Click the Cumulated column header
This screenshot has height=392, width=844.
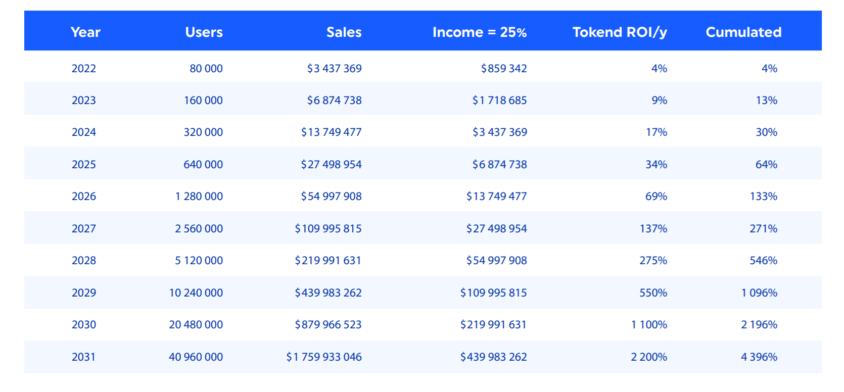tap(743, 32)
